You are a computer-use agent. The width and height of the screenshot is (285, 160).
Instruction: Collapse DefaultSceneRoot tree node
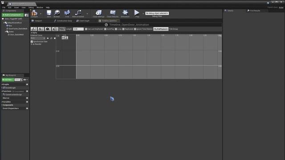pyautogui.click(x=4, y=23)
